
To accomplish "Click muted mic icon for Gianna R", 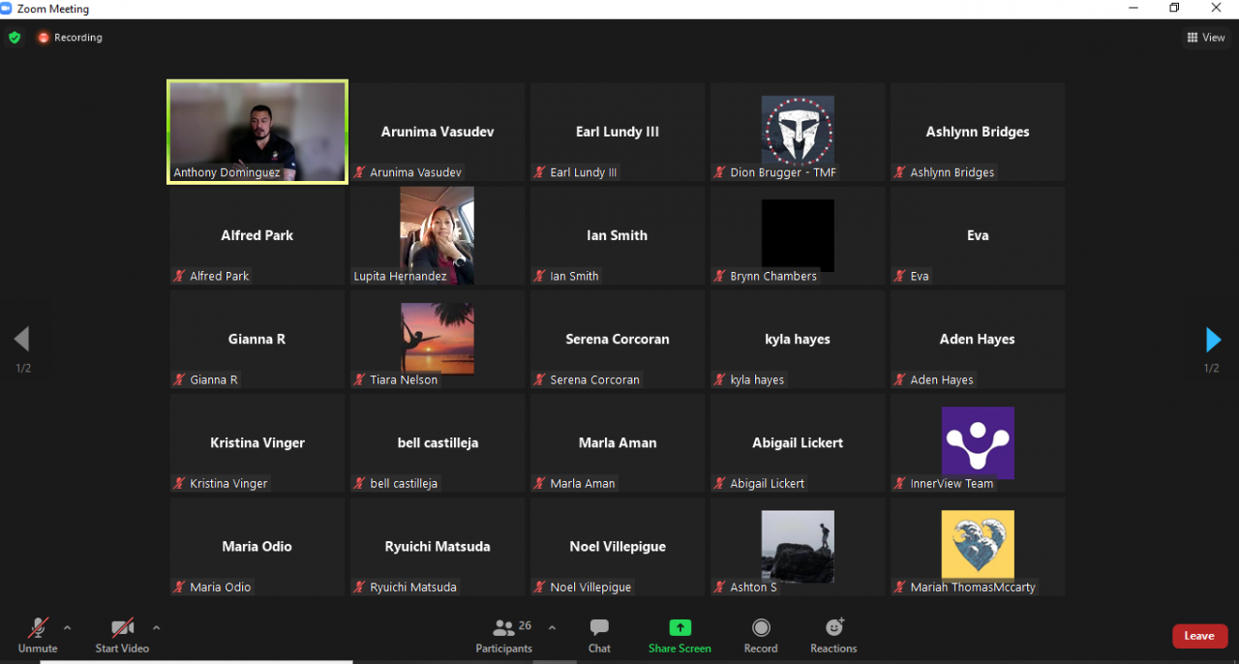I will pyautogui.click(x=179, y=379).
